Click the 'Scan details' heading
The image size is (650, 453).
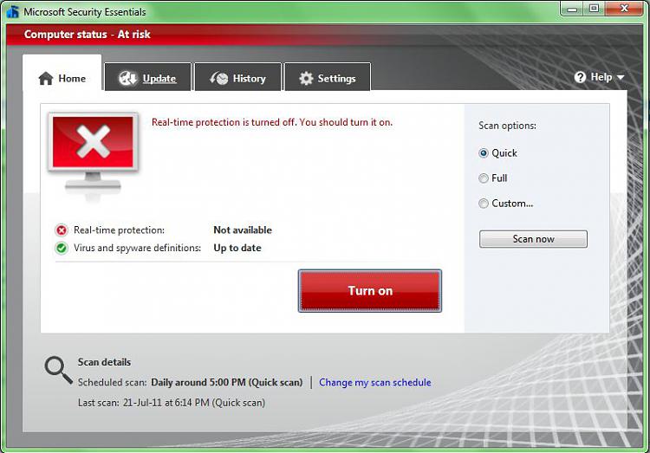(x=104, y=362)
